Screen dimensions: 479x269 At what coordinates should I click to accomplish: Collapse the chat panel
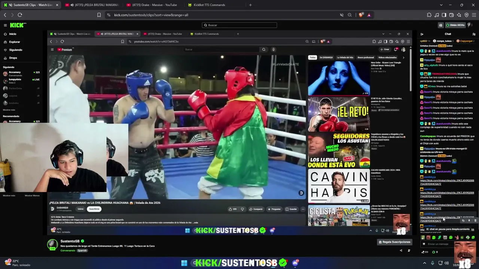[422, 34]
